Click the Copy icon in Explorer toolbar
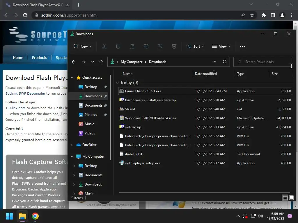This screenshot has width=298, height=223. (118, 46)
